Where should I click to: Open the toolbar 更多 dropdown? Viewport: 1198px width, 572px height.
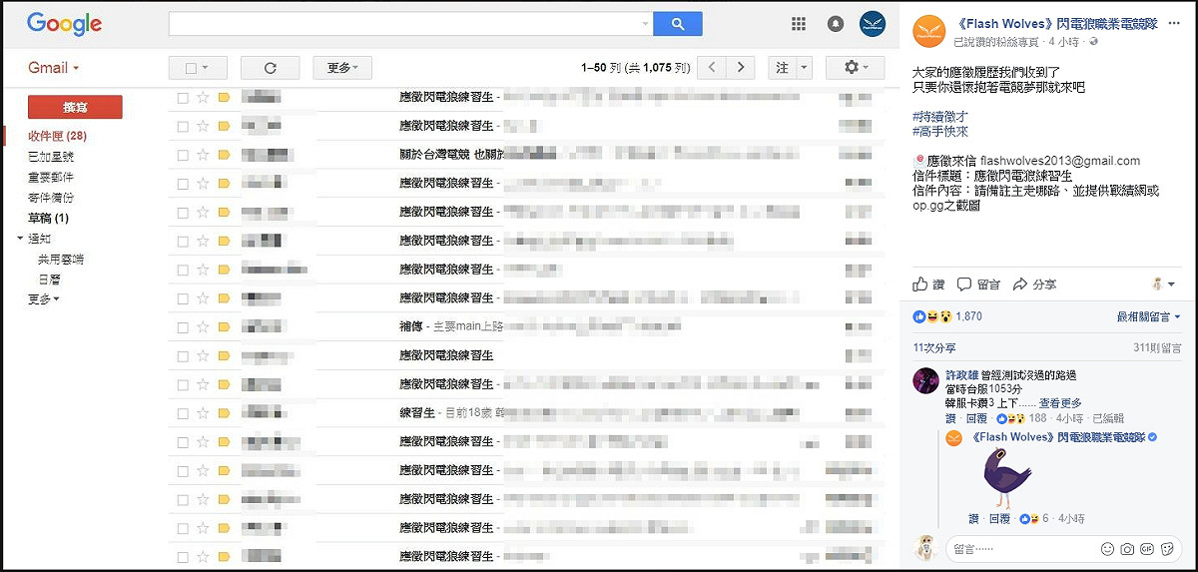[x=342, y=68]
